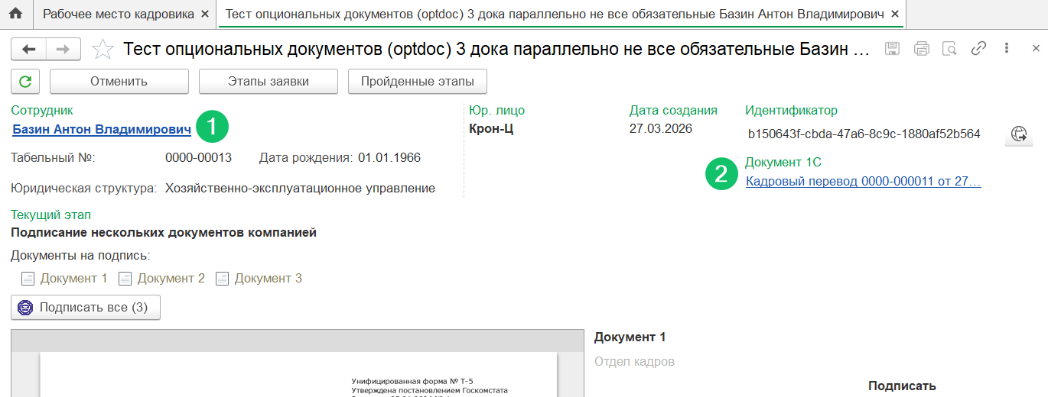Open employee Базин Антон Владимирович link
The image size is (1048, 397).
(x=102, y=130)
